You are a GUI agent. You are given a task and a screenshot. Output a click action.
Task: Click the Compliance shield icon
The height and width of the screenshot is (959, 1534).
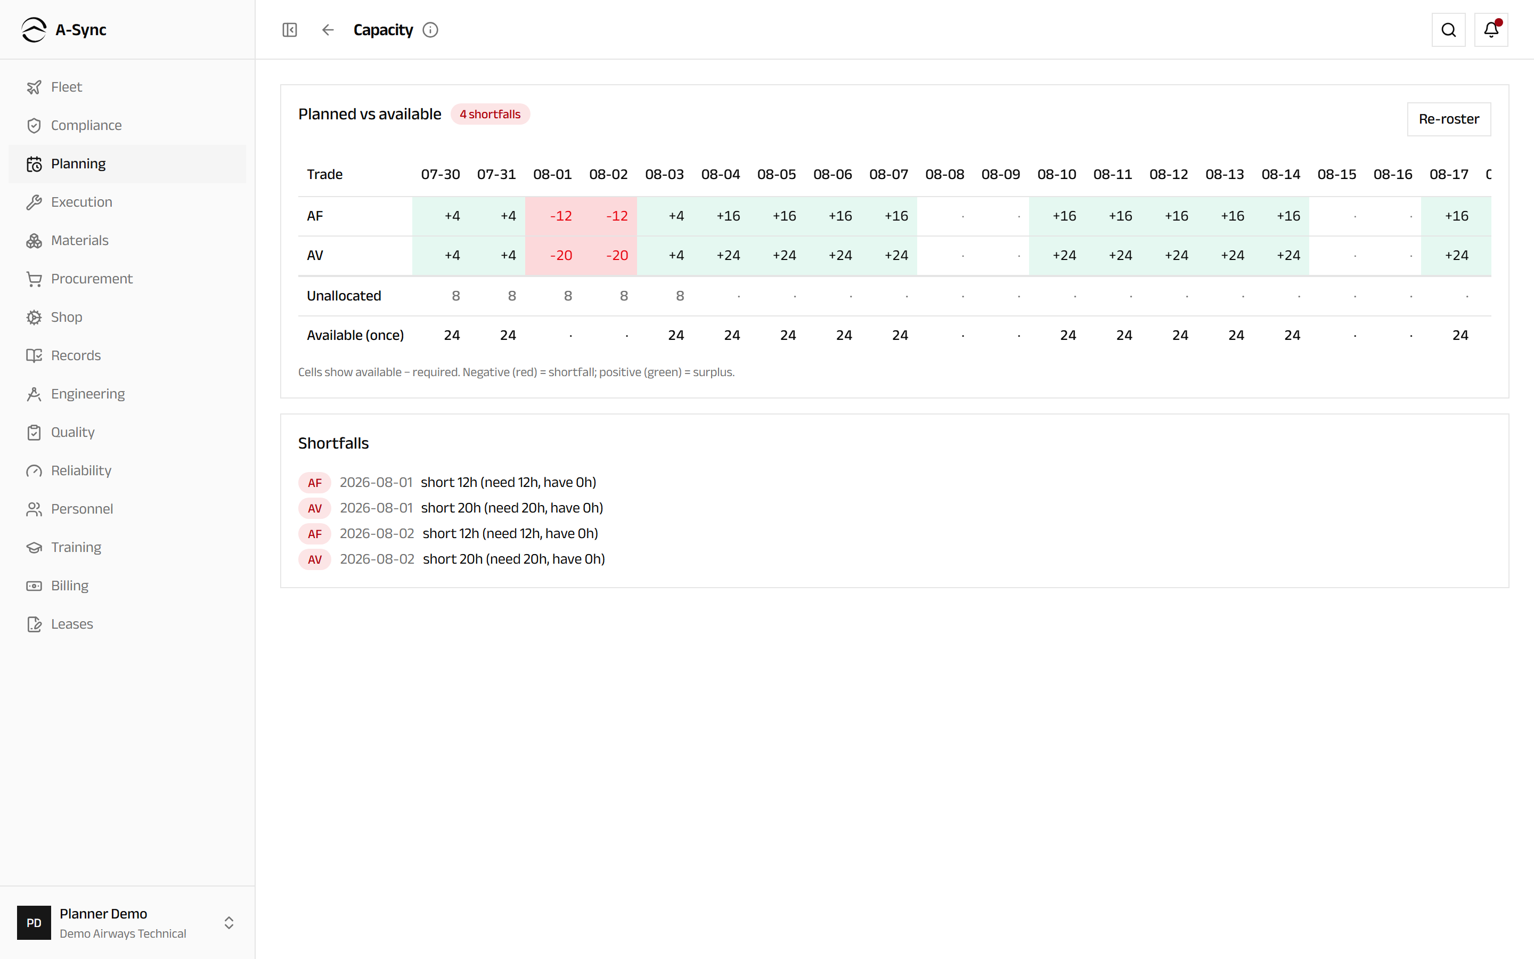coord(34,126)
